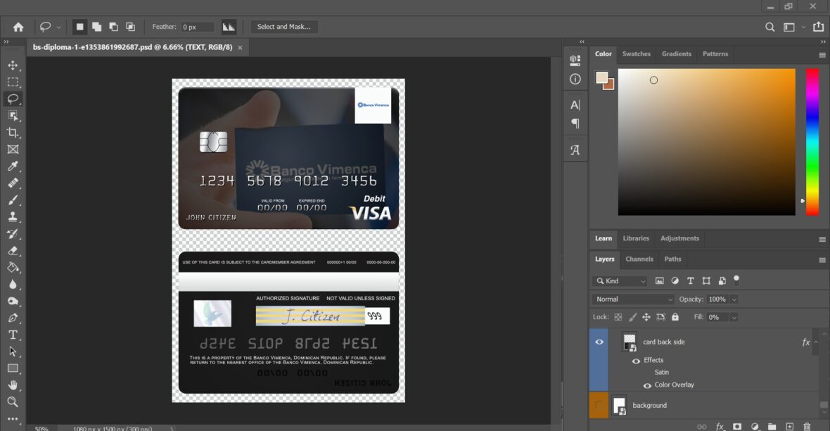Select the Eyedropper tool

[x=13, y=167]
